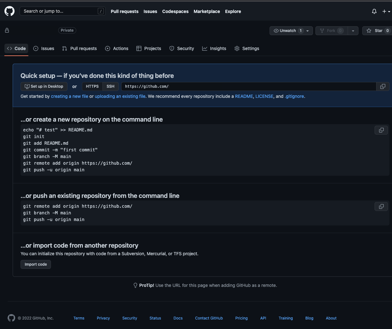Open the Contact GitHub footer link
Image resolution: width=392 pixels, height=329 pixels.
[209, 318]
